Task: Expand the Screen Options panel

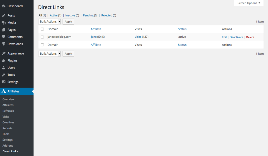Action: tap(249, 3)
